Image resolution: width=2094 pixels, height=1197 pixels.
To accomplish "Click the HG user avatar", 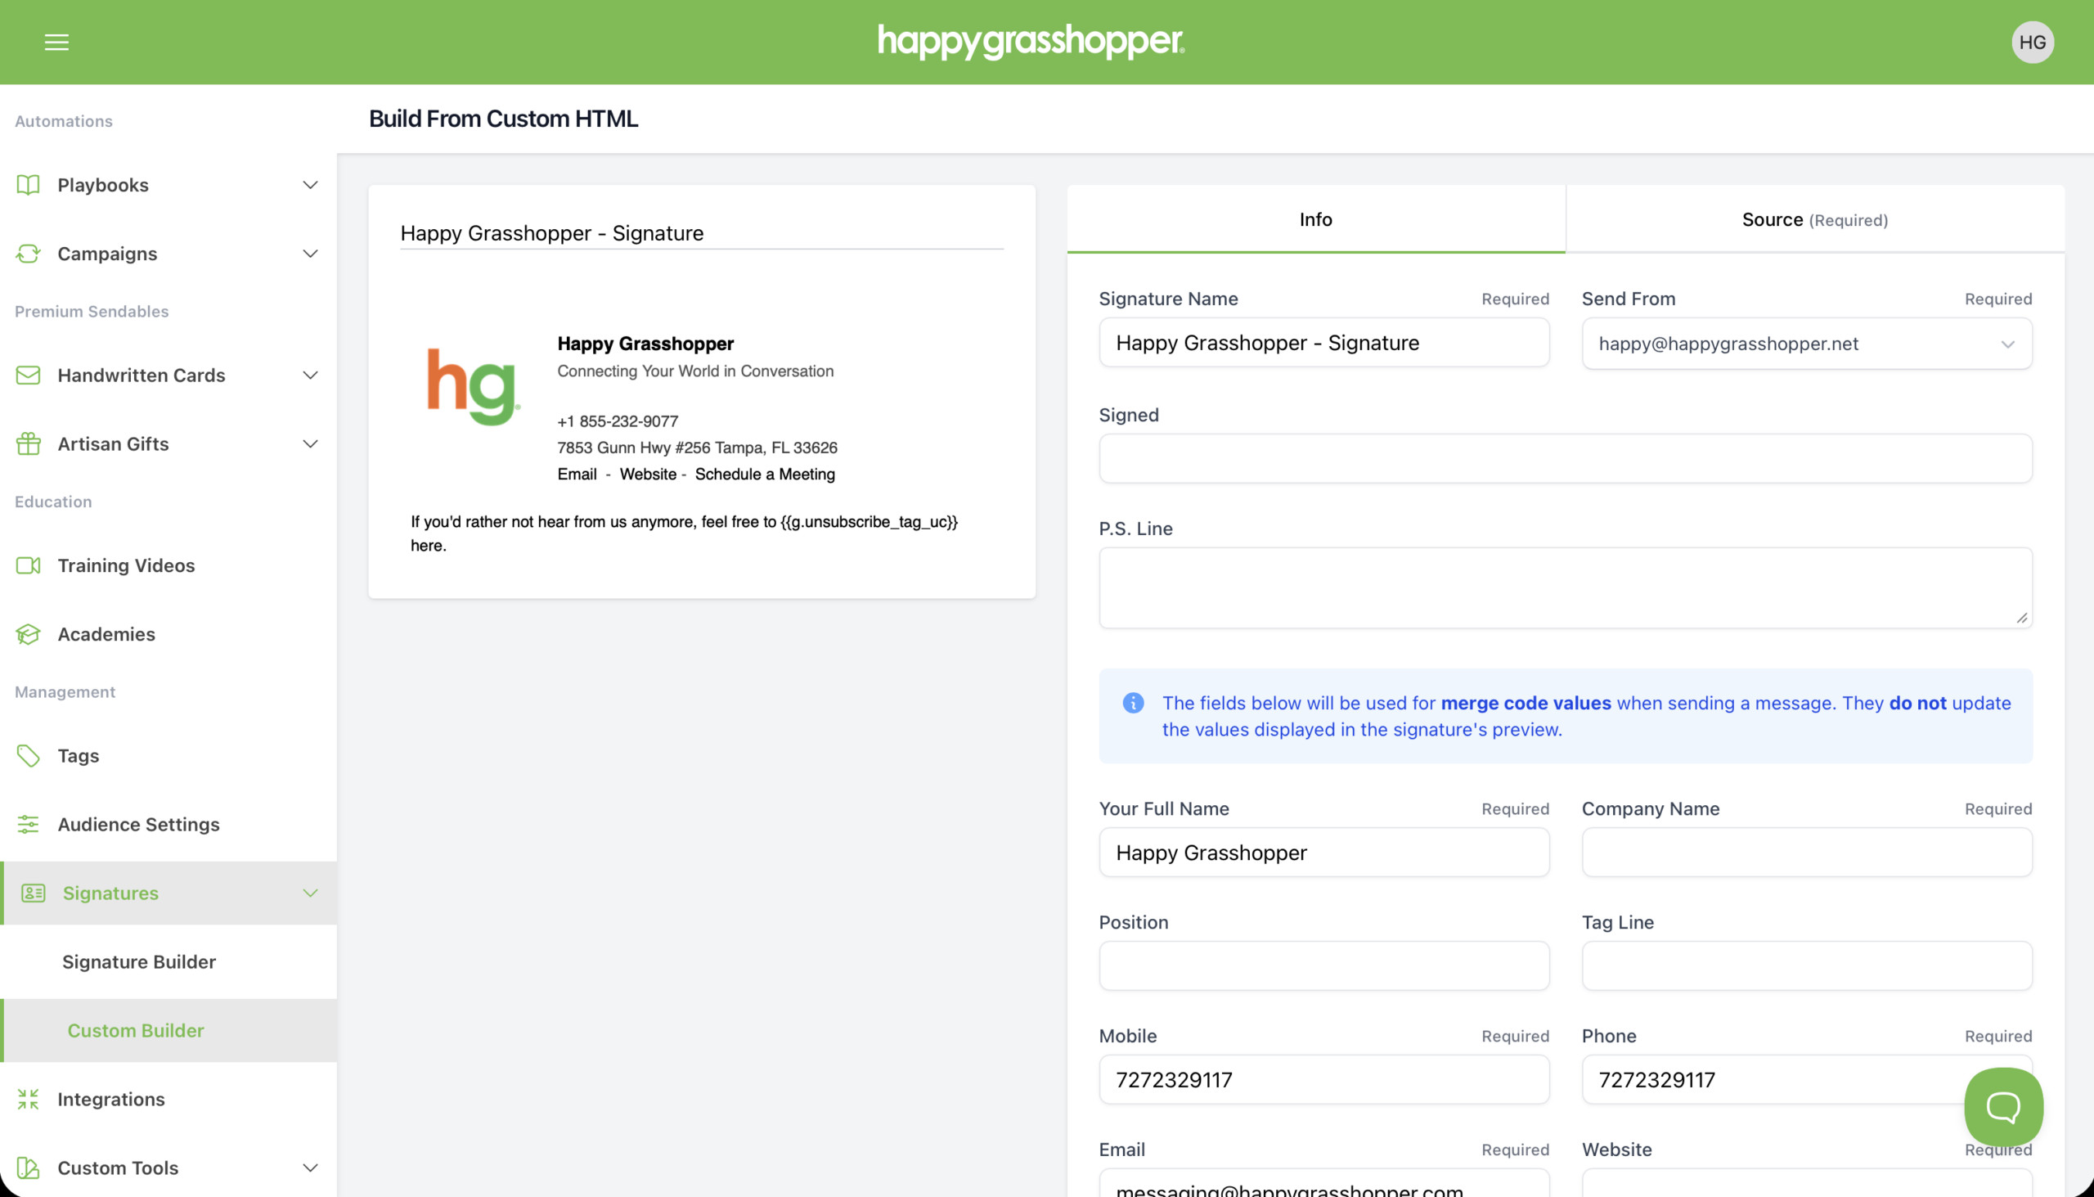I will pos(2032,42).
